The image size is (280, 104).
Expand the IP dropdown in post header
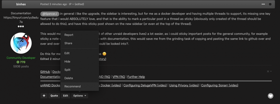tap(71, 4)
